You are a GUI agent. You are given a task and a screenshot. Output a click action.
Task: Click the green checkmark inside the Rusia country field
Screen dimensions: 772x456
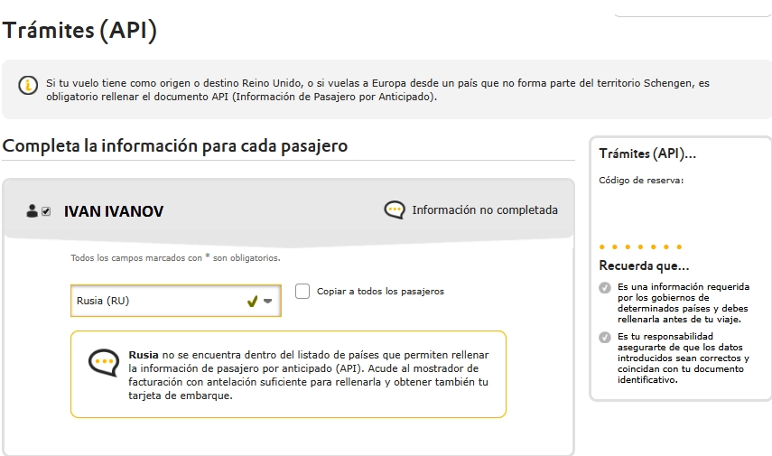coord(253,302)
